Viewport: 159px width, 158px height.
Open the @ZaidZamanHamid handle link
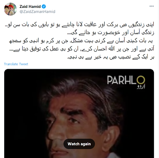pos(37,12)
